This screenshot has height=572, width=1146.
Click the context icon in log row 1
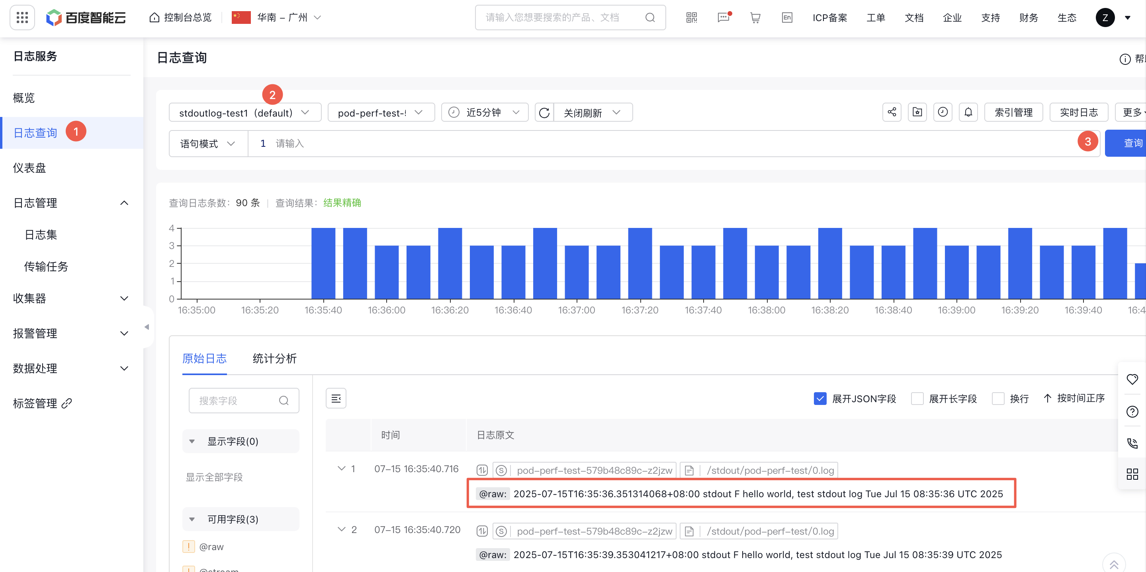click(x=482, y=470)
